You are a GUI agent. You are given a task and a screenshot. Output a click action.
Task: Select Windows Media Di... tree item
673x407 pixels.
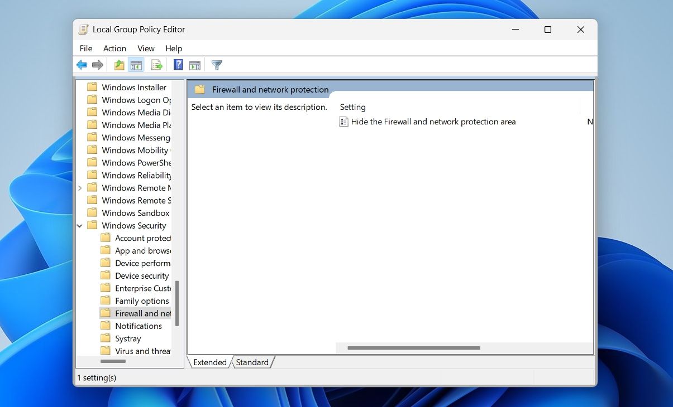[136, 113]
